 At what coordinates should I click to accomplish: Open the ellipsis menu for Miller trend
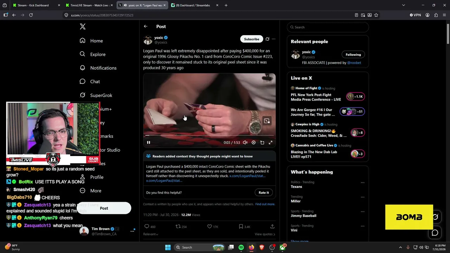coord(362,197)
